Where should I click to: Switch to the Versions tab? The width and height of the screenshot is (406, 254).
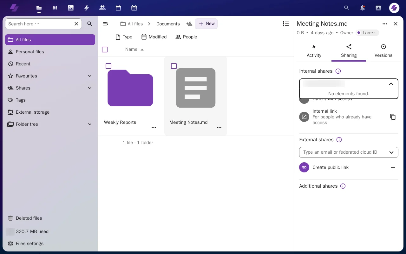click(x=383, y=51)
